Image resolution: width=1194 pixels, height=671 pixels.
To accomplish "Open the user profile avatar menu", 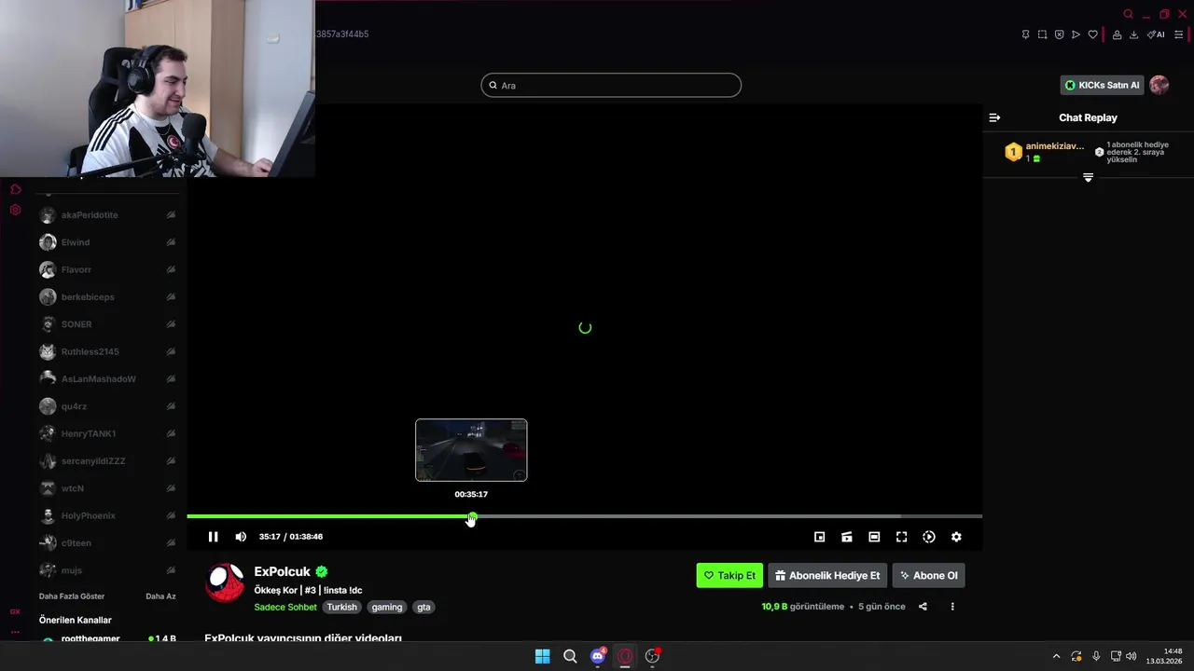I will click(1159, 85).
